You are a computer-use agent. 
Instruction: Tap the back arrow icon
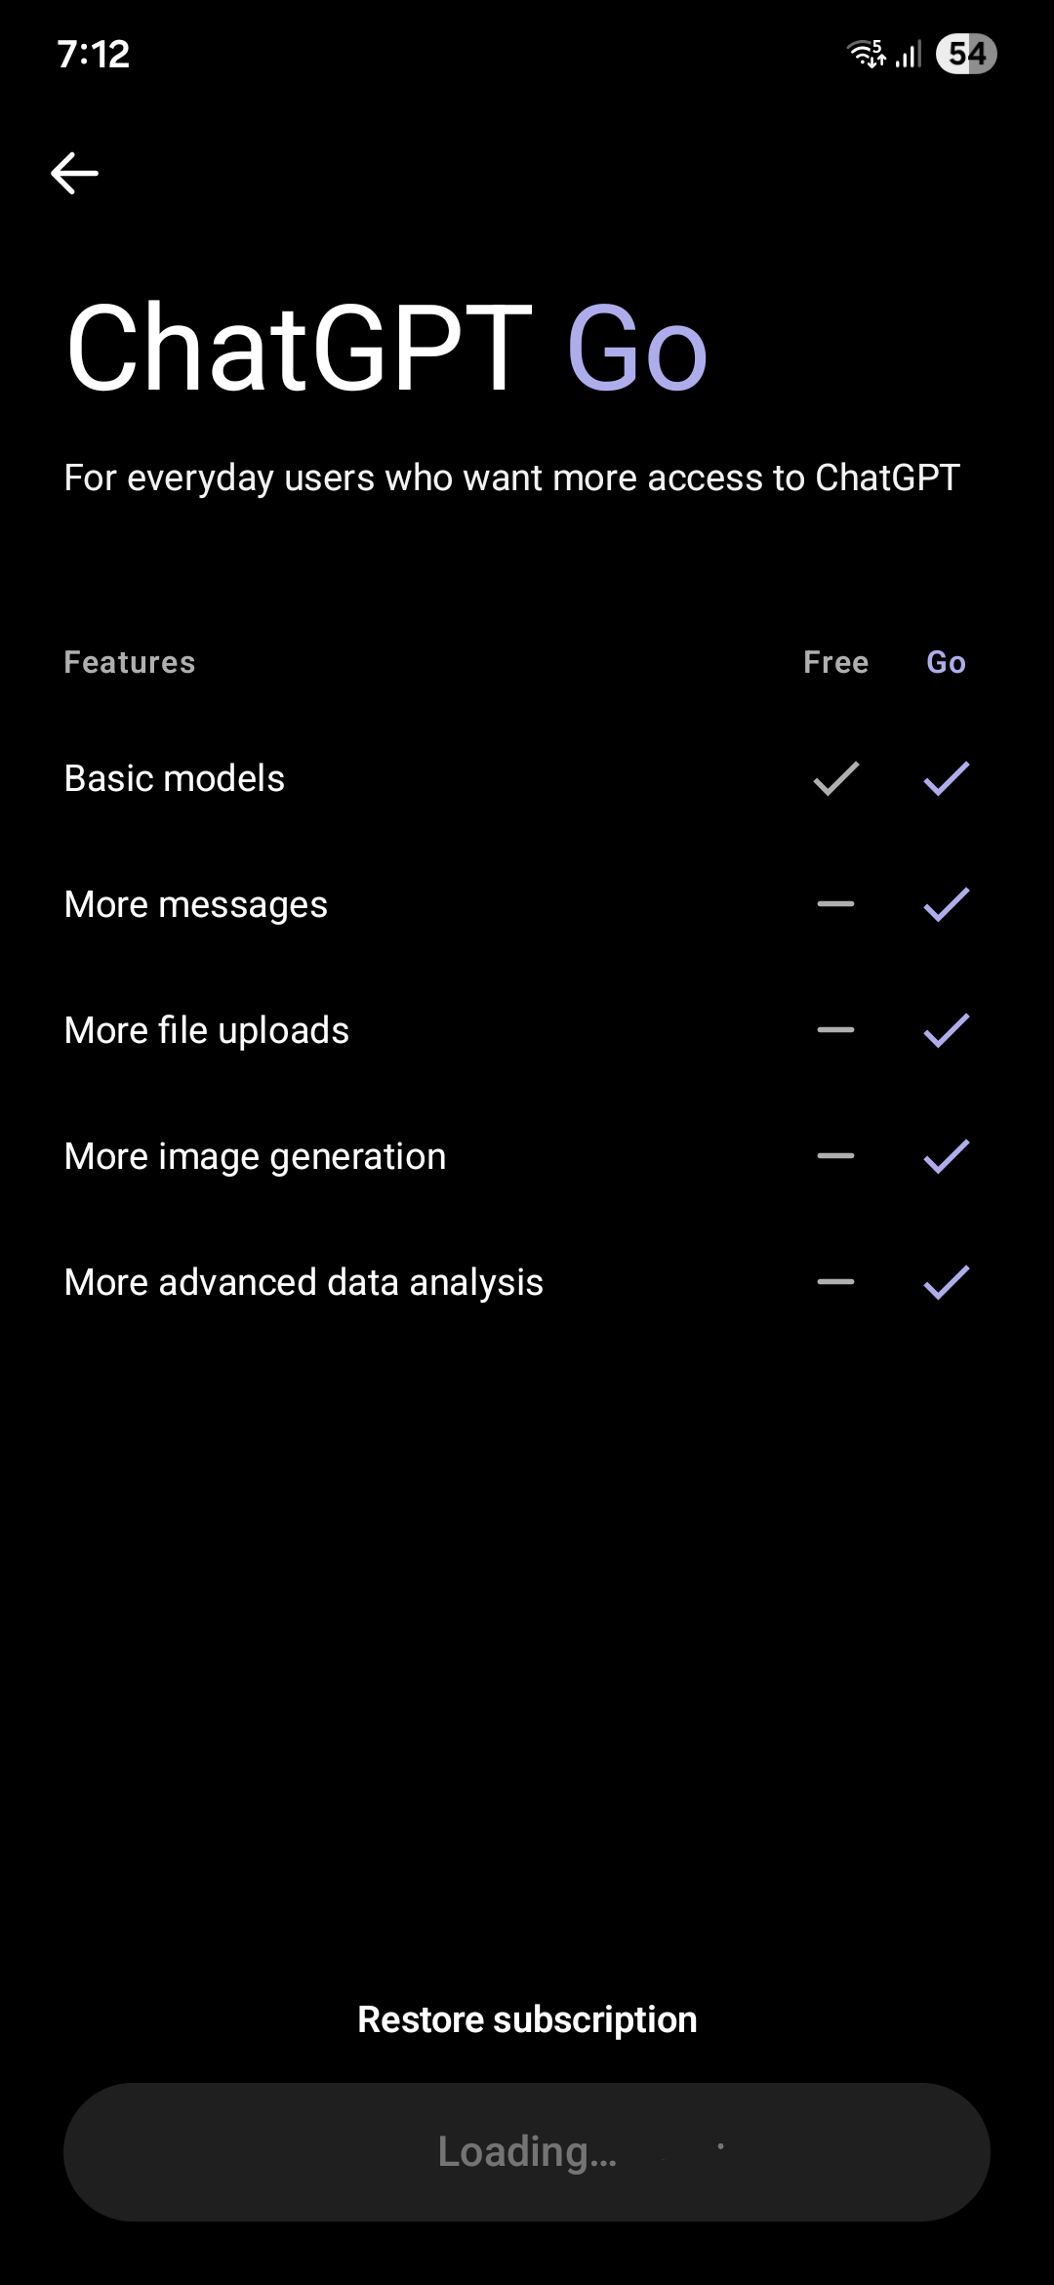(x=75, y=174)
